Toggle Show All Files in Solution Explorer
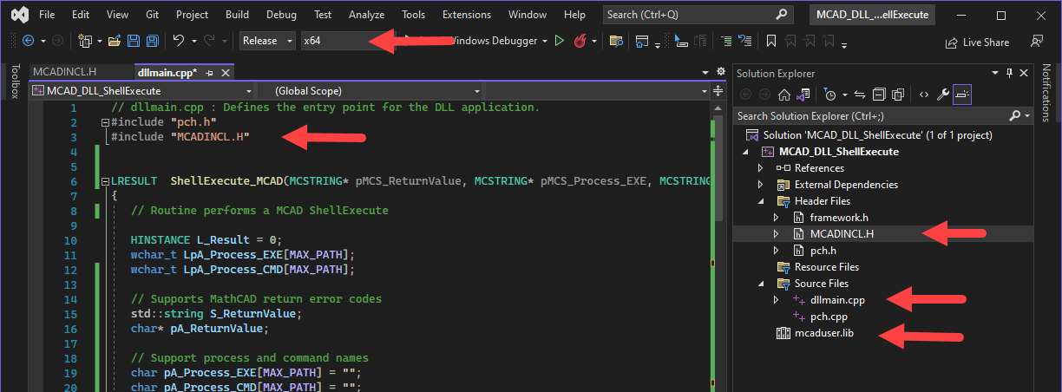The width and height of the screenshot is (1062, 392). 899,95
